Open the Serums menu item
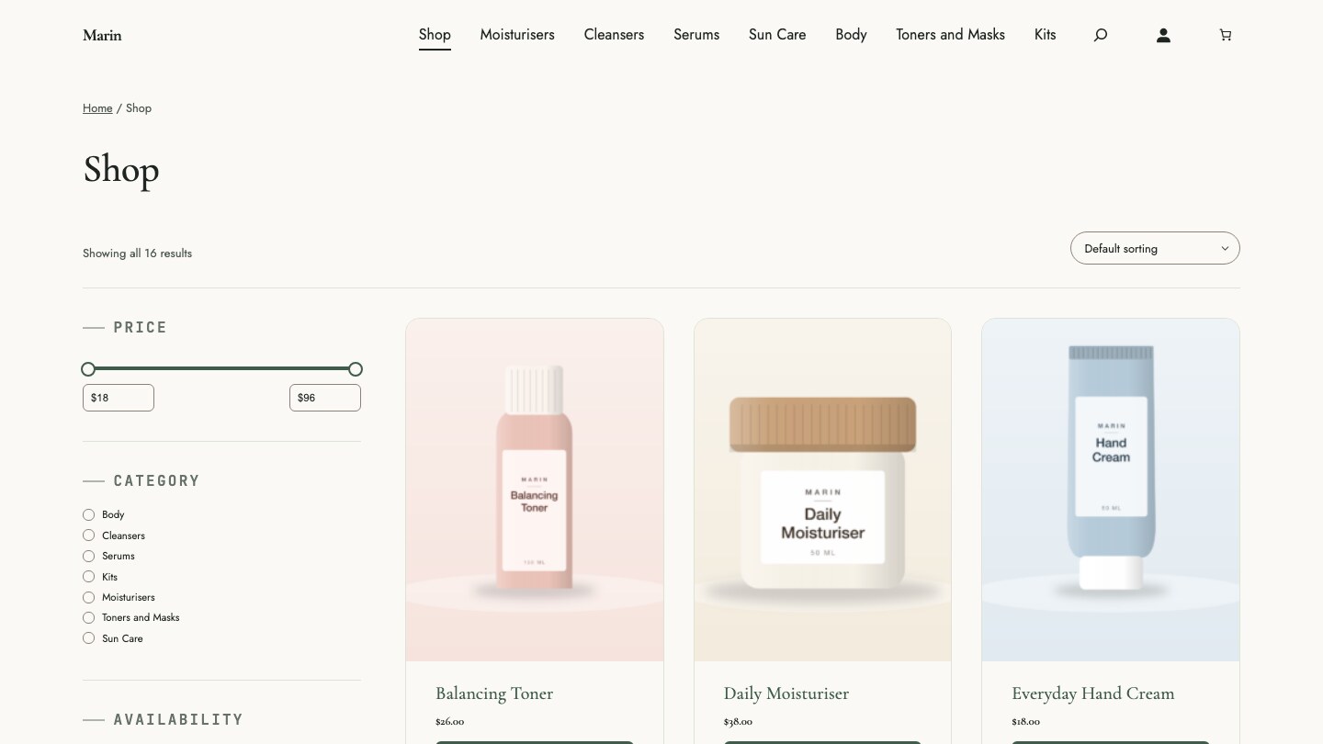1323x744 pixels. [x=696, y=35]
